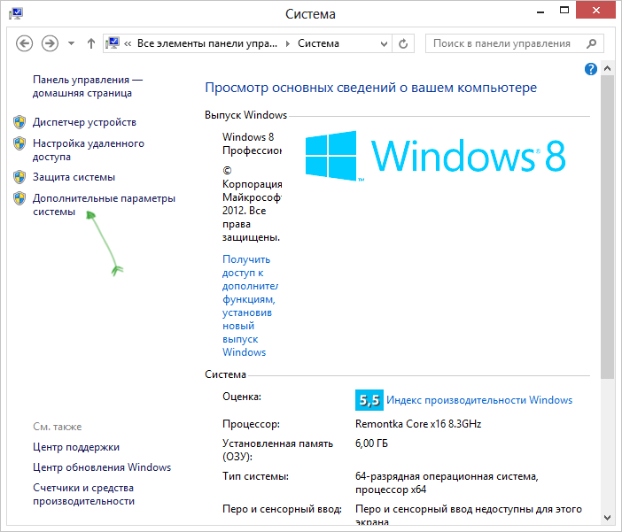
Task: Click shield icon beside Настройка удаленного доступа
Action: (x=19, y=143)
